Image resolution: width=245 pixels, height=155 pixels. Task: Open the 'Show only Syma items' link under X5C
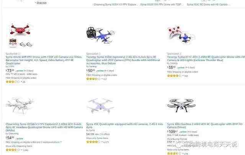(x=97, y=138)
